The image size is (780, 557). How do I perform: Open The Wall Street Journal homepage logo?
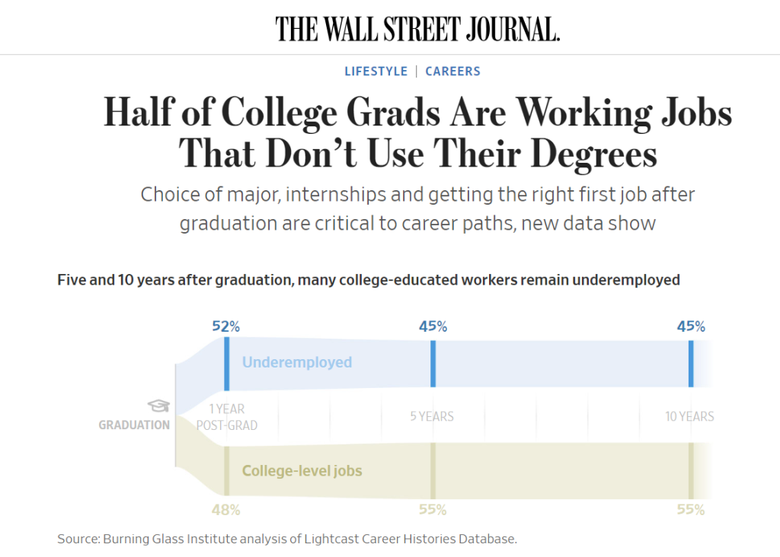[x=417, y=29]
